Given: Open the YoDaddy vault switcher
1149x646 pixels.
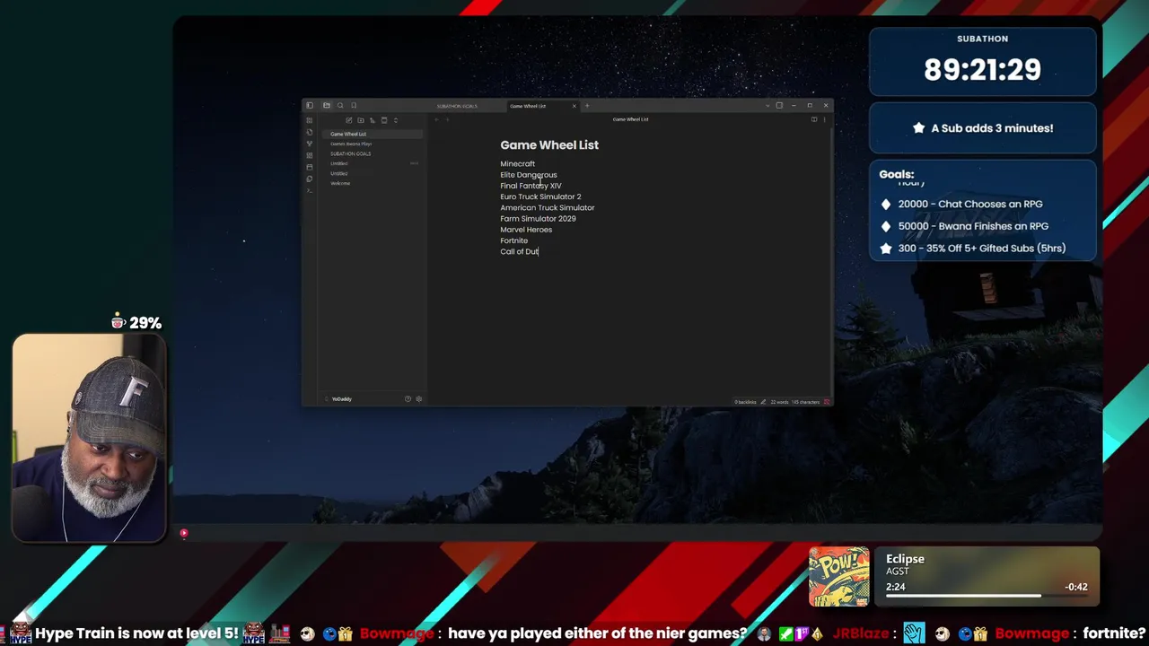Looking at the screenshot, I should pos(341,398).
